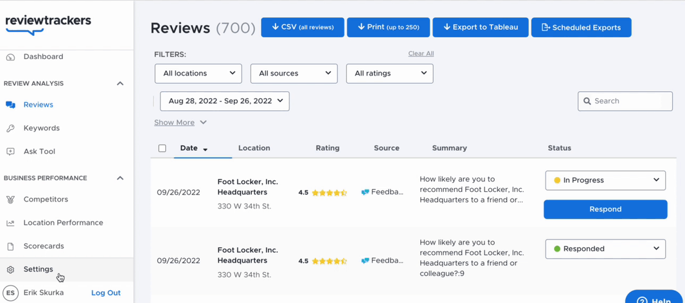Viewport: 685px width, 303px height.
Task: Open the All locations filter dropdown
Action: pos(199,73)
